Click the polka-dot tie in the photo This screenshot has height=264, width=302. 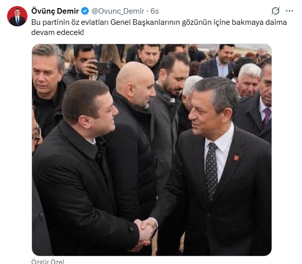pos(211,171)
